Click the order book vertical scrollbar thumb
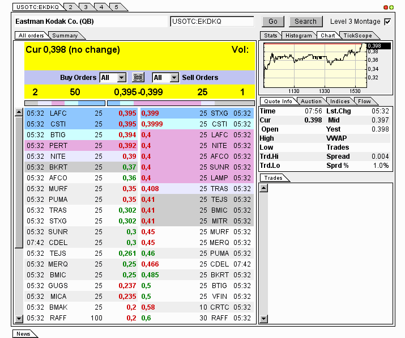 pos(19,182)
